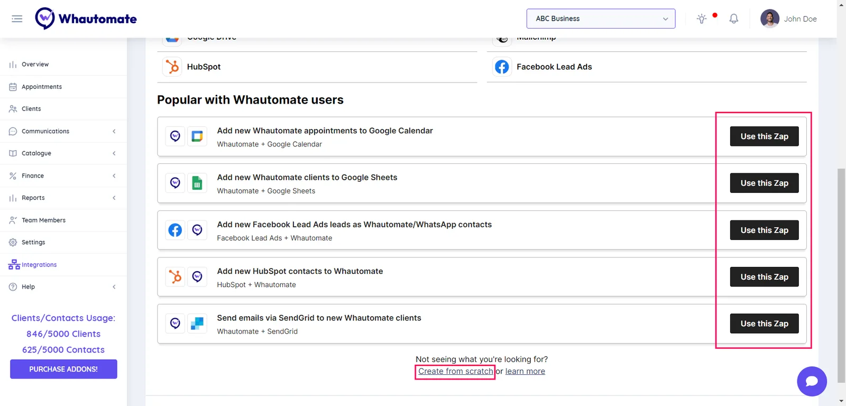Click the SendGrid icon in the last Zap
Image resolution: width=846 pixels, height=406 pixels.
[197, 324]
